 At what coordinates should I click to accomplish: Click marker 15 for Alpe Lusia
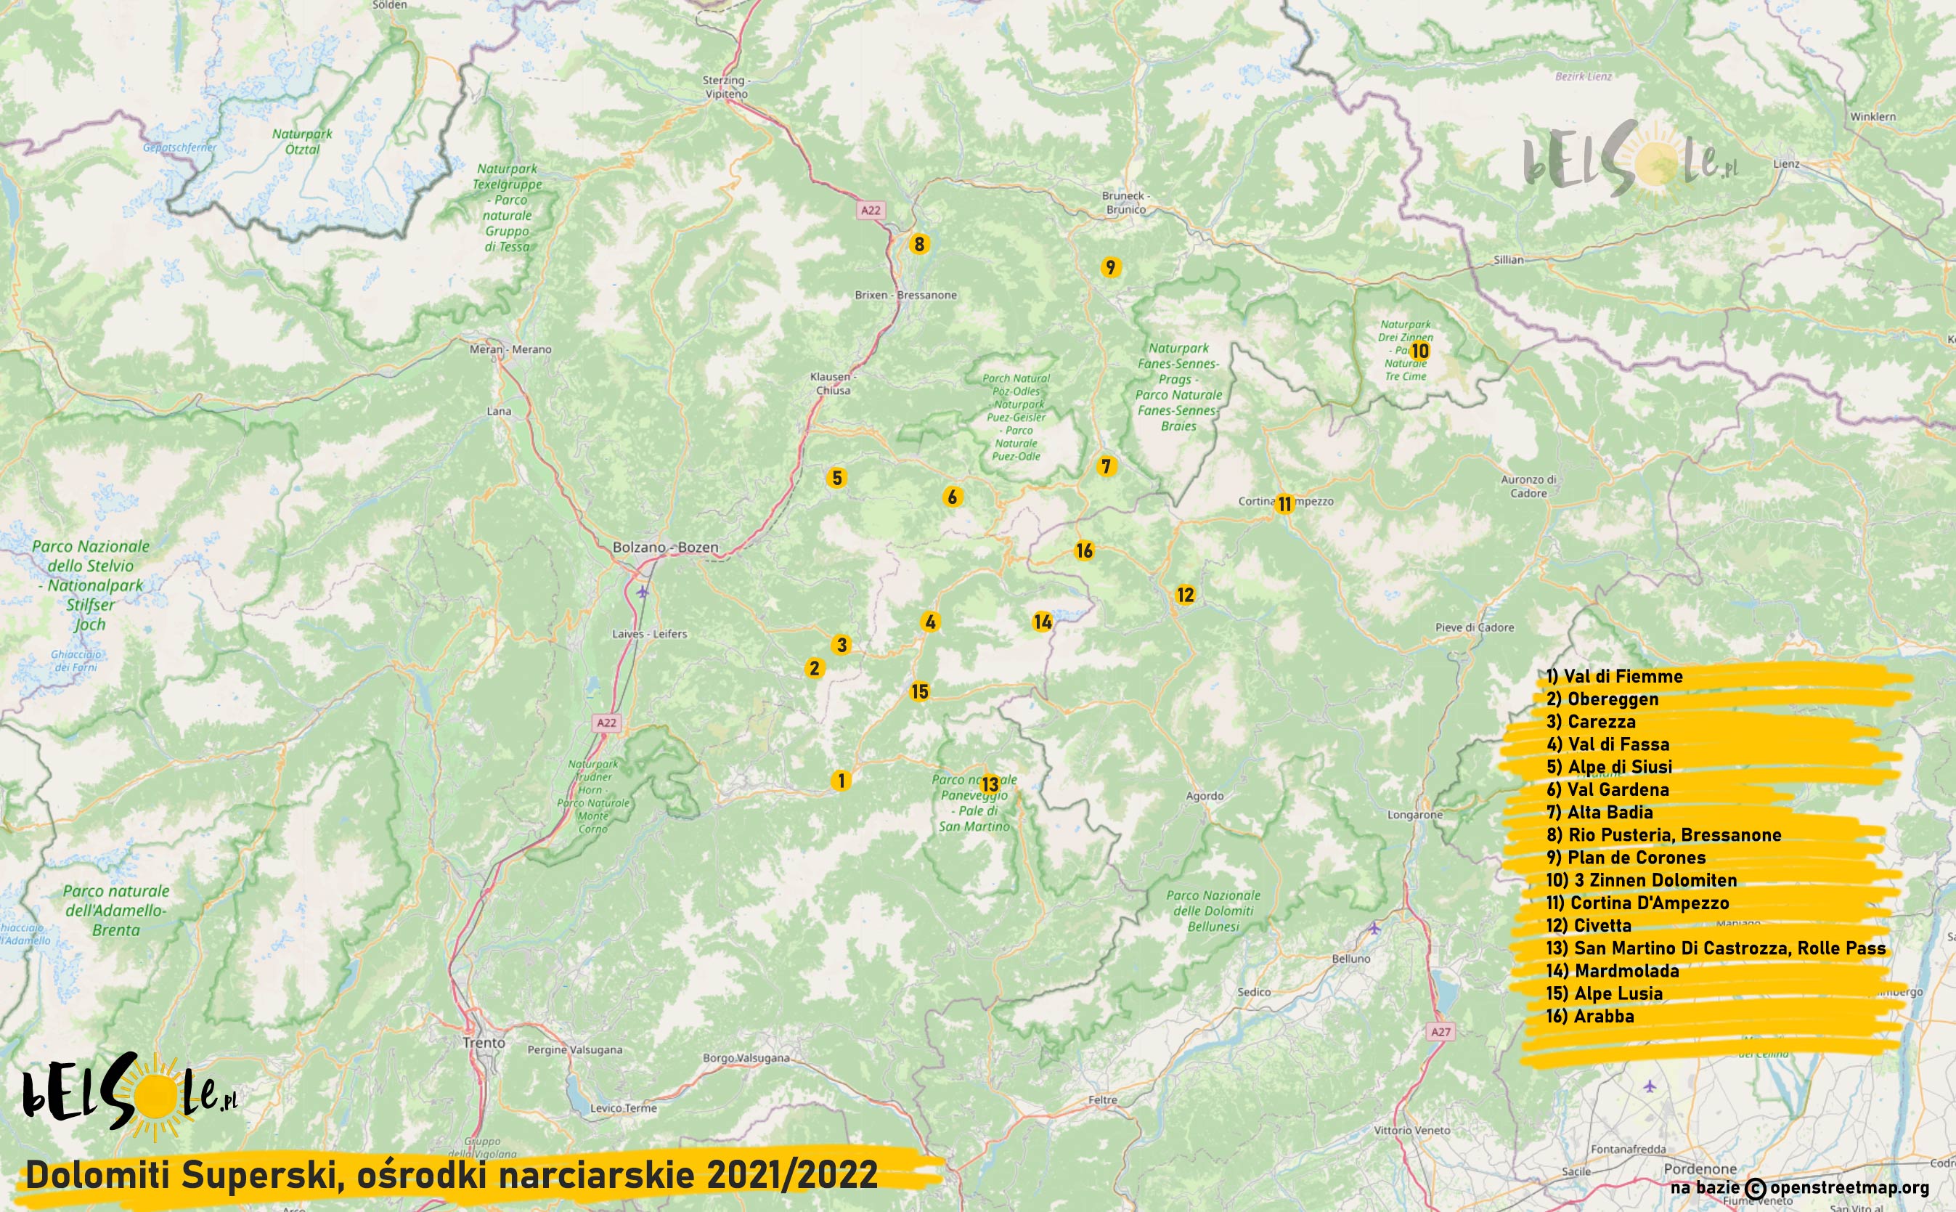[x=919, y=691]
